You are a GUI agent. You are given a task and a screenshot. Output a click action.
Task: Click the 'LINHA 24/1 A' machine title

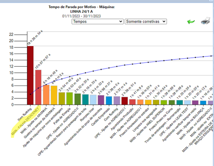(81, 12)
